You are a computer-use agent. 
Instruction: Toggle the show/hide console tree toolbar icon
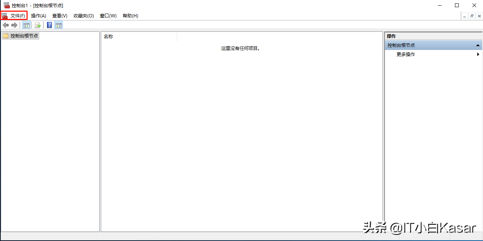point(26,25)
